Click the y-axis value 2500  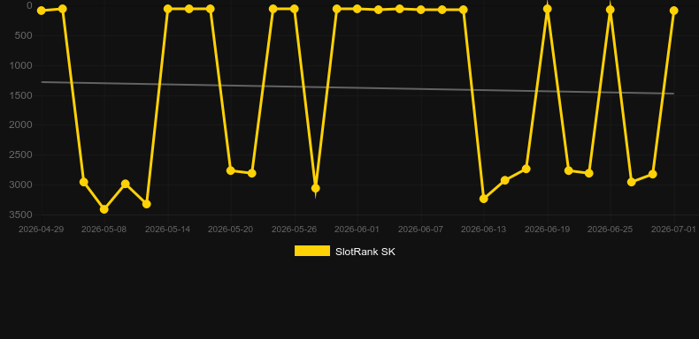click(x=21, y=154)
